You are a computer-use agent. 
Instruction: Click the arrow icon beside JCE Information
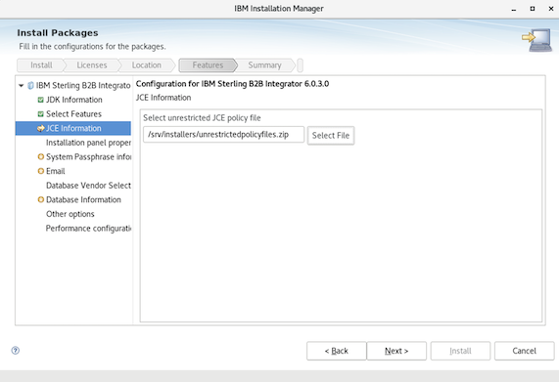[x=41, y=128]
